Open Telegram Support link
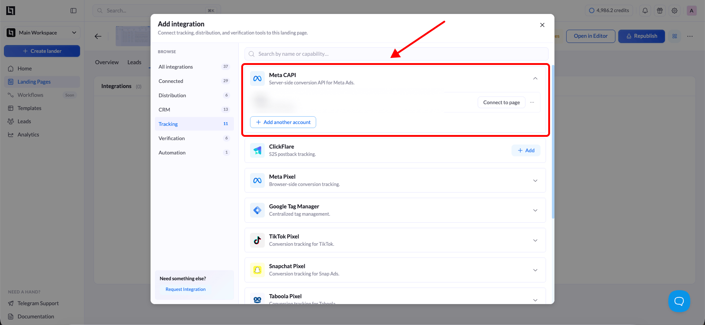The height and width of the screenshot is (325, 705). pyautogui.click(x=38, y=303)
